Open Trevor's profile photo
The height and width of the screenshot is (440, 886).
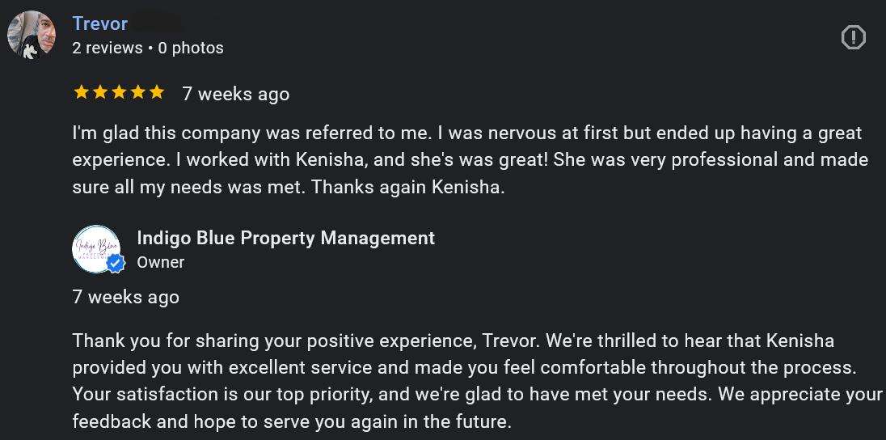(x=32, y=35)
